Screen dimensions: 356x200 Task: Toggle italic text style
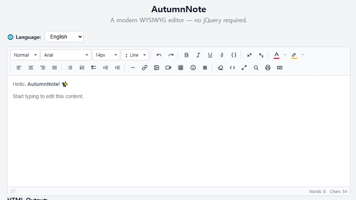198,55
